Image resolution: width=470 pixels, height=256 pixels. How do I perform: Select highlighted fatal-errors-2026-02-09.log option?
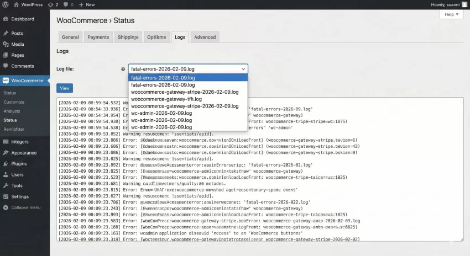coord(188,78)
